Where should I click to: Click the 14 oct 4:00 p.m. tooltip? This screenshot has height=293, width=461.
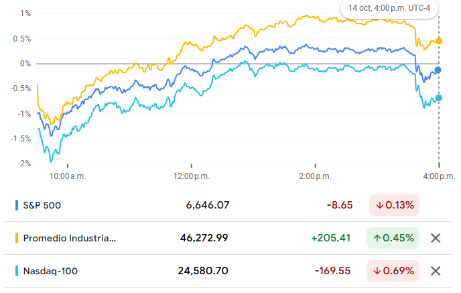point(389,8)
